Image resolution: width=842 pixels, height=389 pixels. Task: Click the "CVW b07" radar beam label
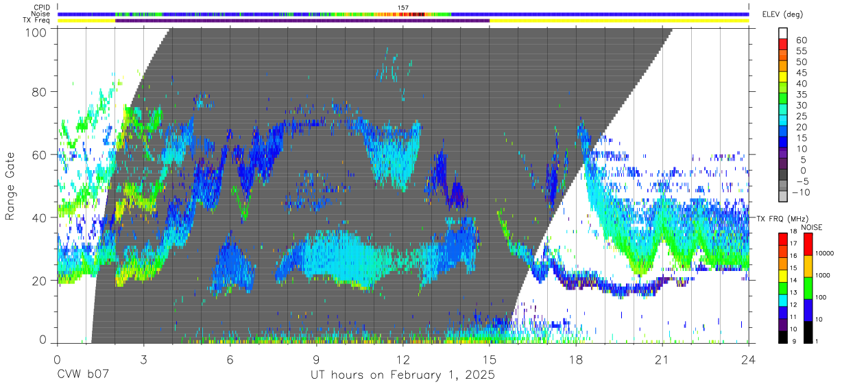[x=82, y=375]
